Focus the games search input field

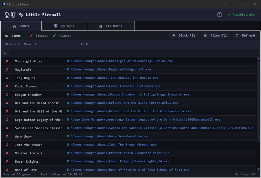(x=134, y=53)
